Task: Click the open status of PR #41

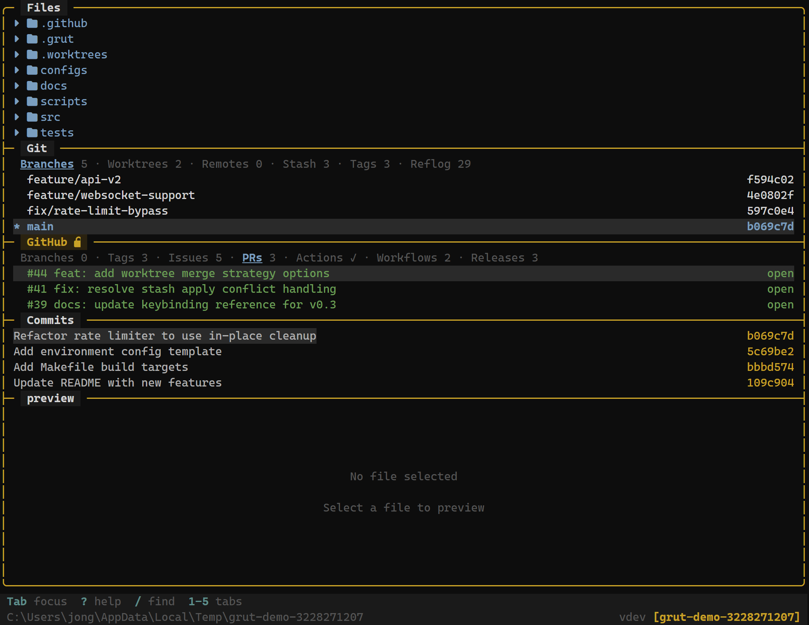Action: pos(781,289)
